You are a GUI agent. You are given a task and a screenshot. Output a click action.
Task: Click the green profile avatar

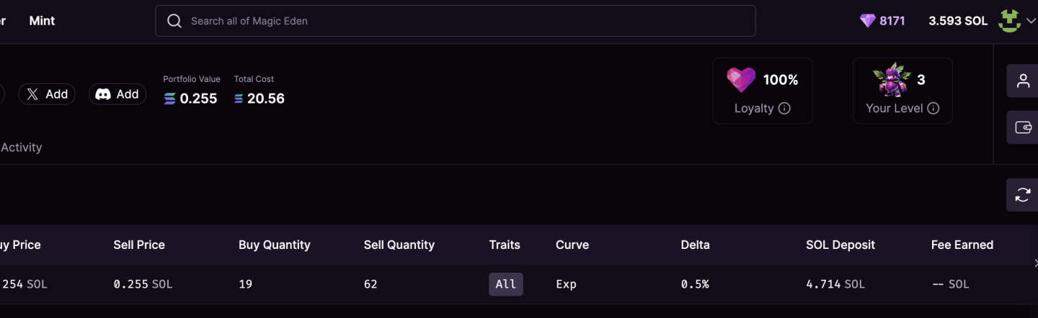tap(1009, 21)
